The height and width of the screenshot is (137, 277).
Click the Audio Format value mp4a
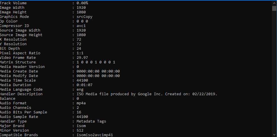click(x=81, y=103)
